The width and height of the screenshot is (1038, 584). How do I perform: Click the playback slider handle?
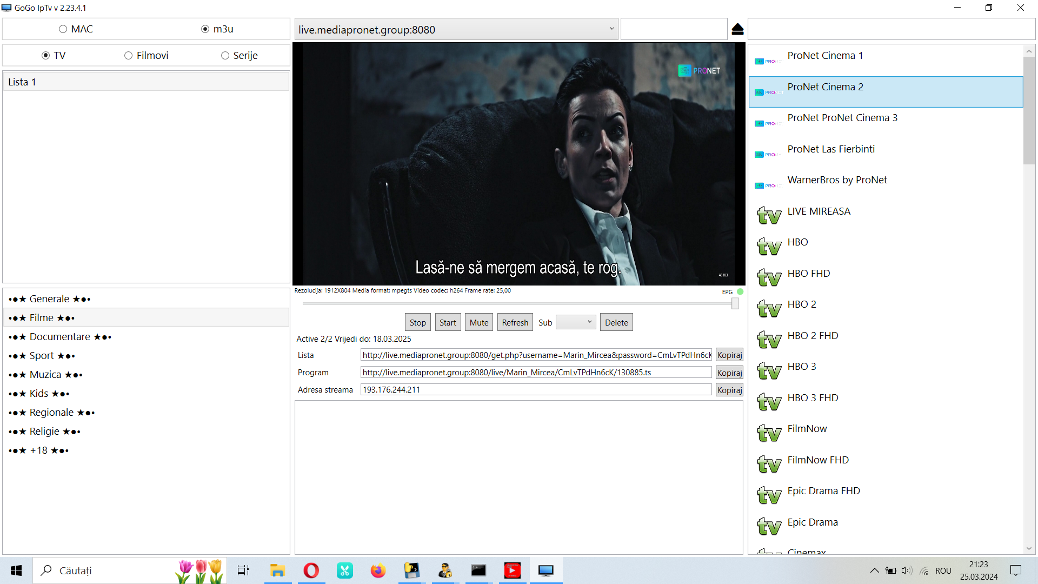[735, 304]
